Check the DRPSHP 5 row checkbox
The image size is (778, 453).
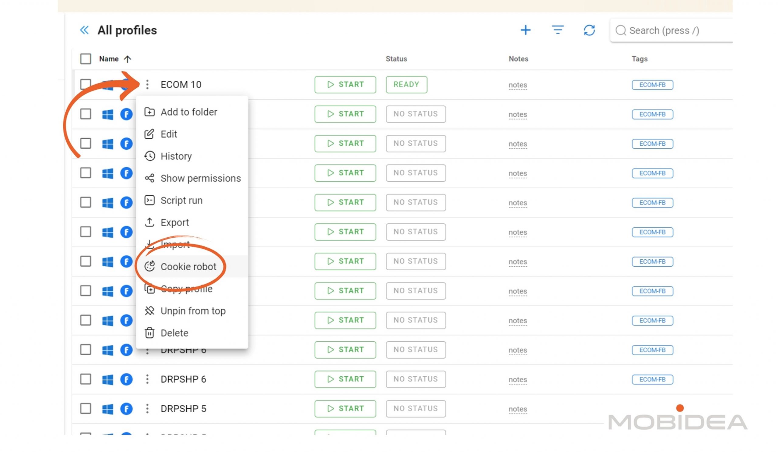click(85, 409)
